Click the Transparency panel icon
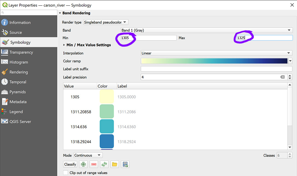The width and height of the screenshot is (297, 176). [5, 52]
